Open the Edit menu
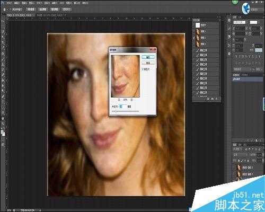Screen dimensions: 265x212 tap(17, 3)
